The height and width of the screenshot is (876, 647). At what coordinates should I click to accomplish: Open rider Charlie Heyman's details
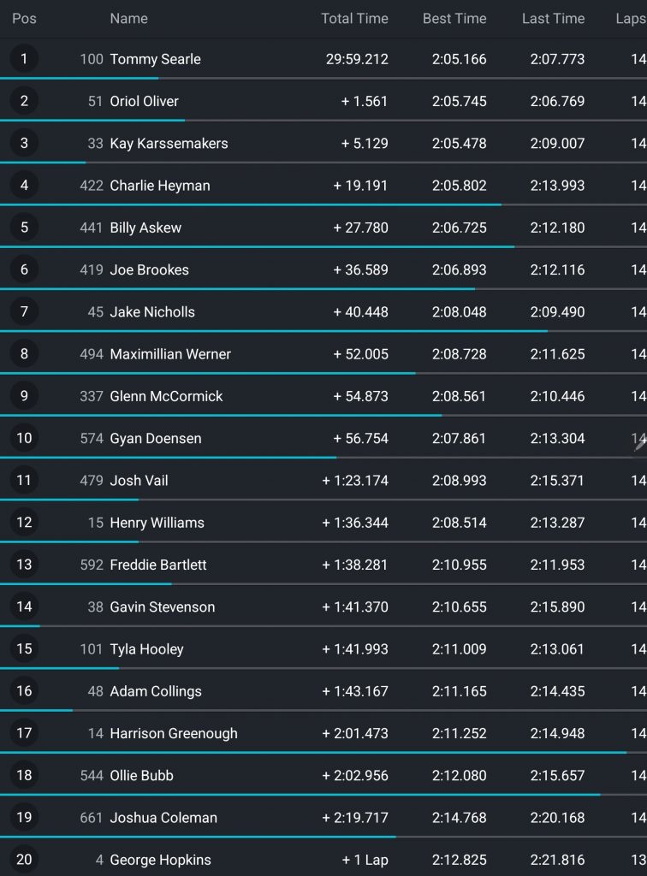pos(160,186)
